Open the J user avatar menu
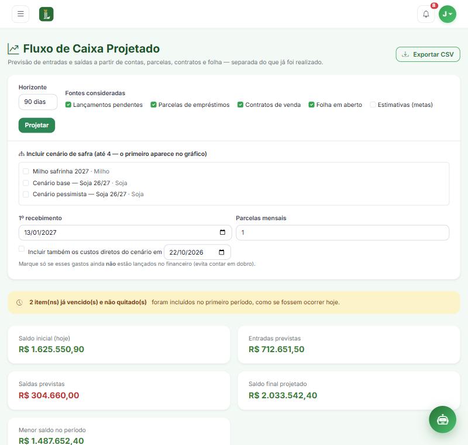The image size is (468, 445). click(x=448, y=14)
